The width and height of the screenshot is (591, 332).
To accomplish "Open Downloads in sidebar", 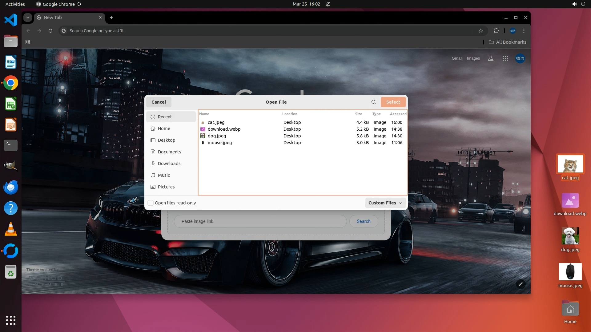I will 169,164.
